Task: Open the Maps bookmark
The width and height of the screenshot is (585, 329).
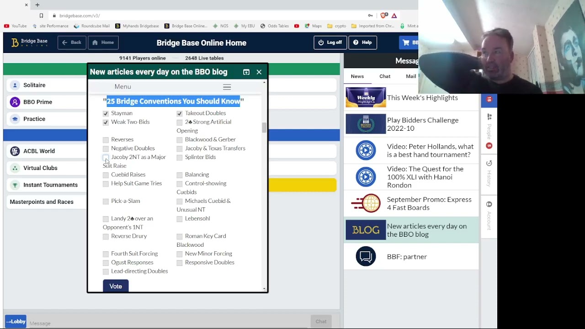Action: (314, 26)
